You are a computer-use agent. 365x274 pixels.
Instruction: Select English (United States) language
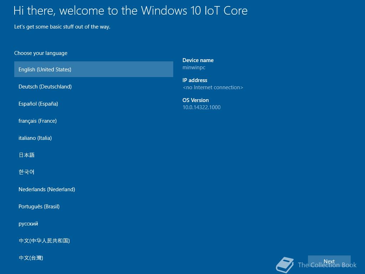(94, 69)
